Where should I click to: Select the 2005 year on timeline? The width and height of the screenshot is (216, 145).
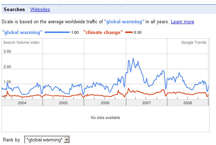tap(63, 103)
